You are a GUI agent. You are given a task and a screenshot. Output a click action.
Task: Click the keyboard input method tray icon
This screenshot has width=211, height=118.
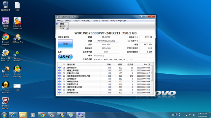coord(173,115)
